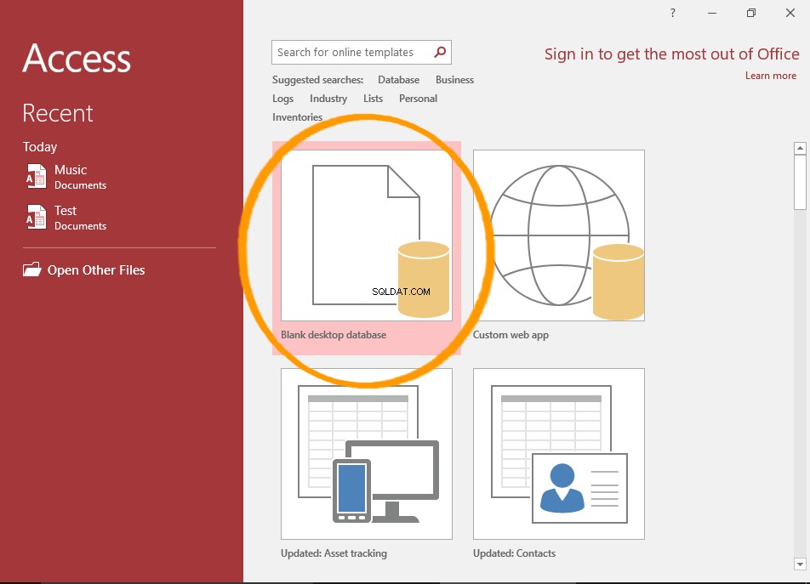Viewport: 810px width, 584px height.
Task: Close the Access window
Action: coord(790,13)
